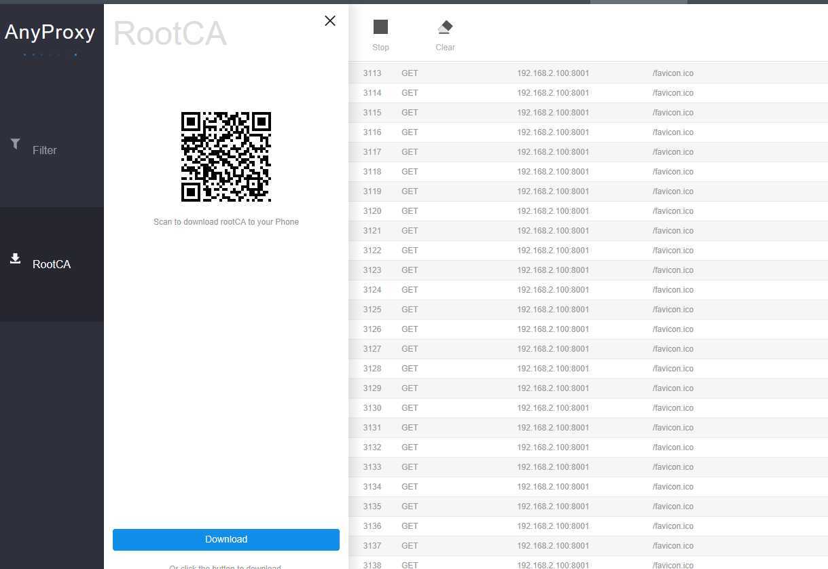
Task: Click host 192.168.2.100:8001 in row 3123
Action: 553,270
